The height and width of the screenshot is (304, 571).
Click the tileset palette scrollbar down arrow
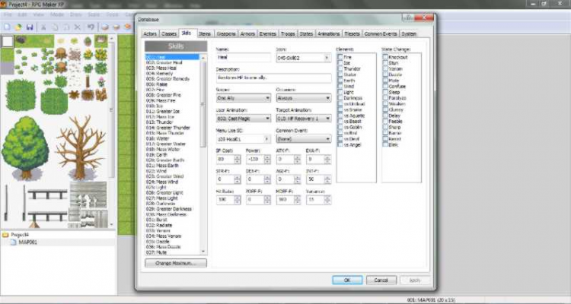(111, 225)
